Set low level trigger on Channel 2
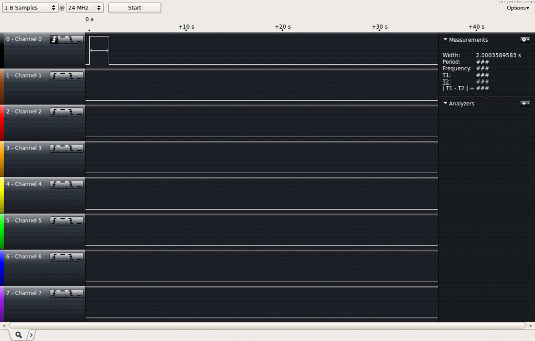This screenshot has height=341, width=535. pos(78,112)
